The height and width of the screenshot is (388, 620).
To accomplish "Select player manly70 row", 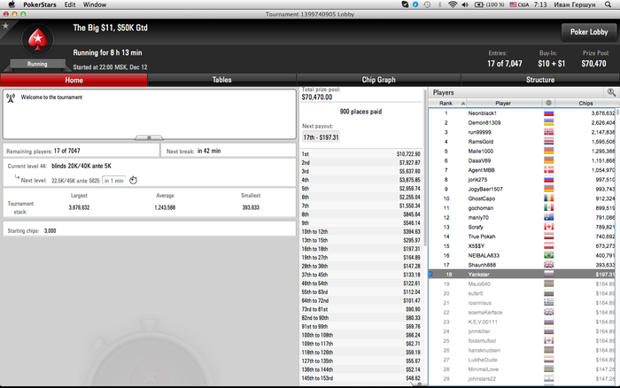I will (x=522, y=218).
